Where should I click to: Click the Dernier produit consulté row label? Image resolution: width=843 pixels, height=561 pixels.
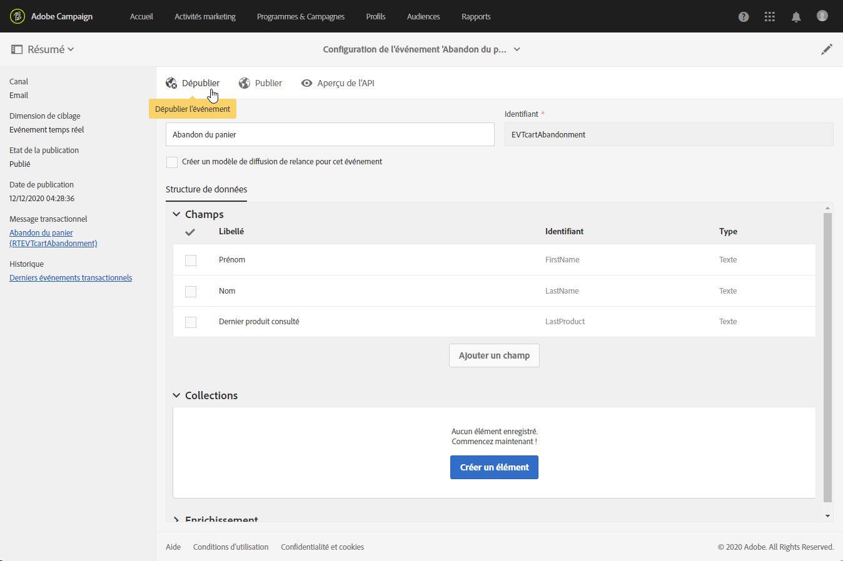[x=259, y=322]
